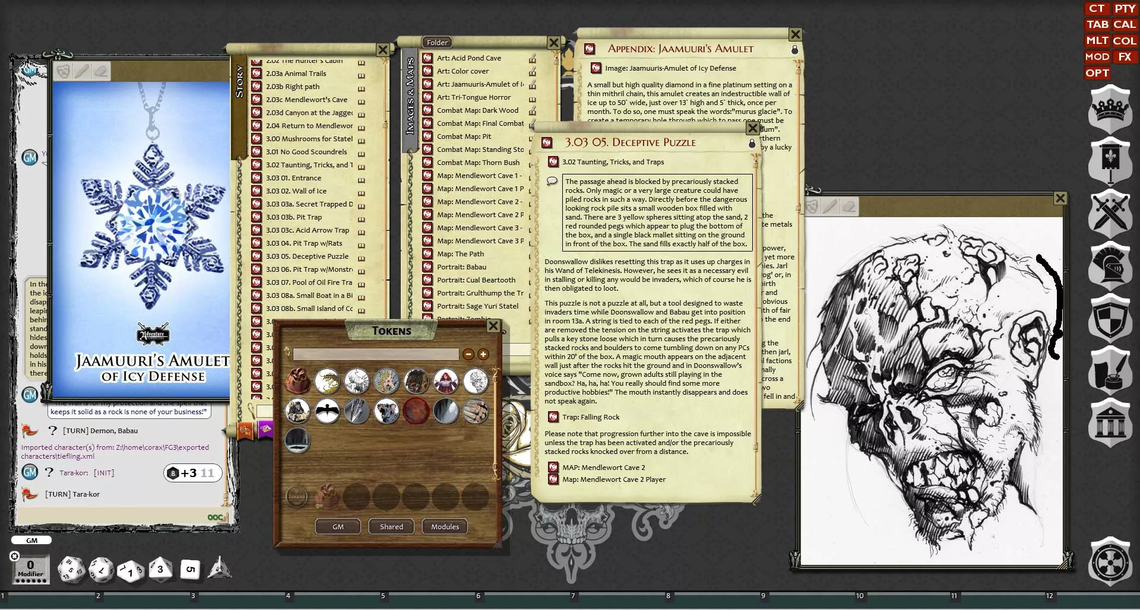The image size is (1140, 610).
Task: Click the orange masks bookmark tab
Action: tap(245, 430)
